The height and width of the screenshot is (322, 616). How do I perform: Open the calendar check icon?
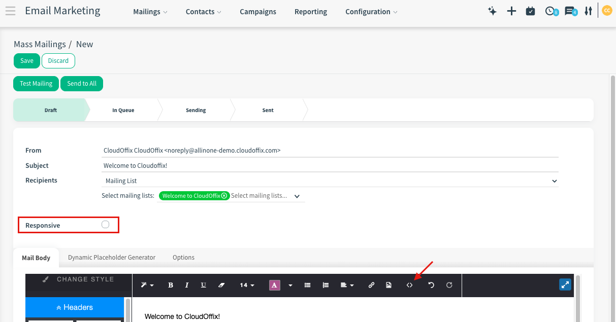coord(531,11)
